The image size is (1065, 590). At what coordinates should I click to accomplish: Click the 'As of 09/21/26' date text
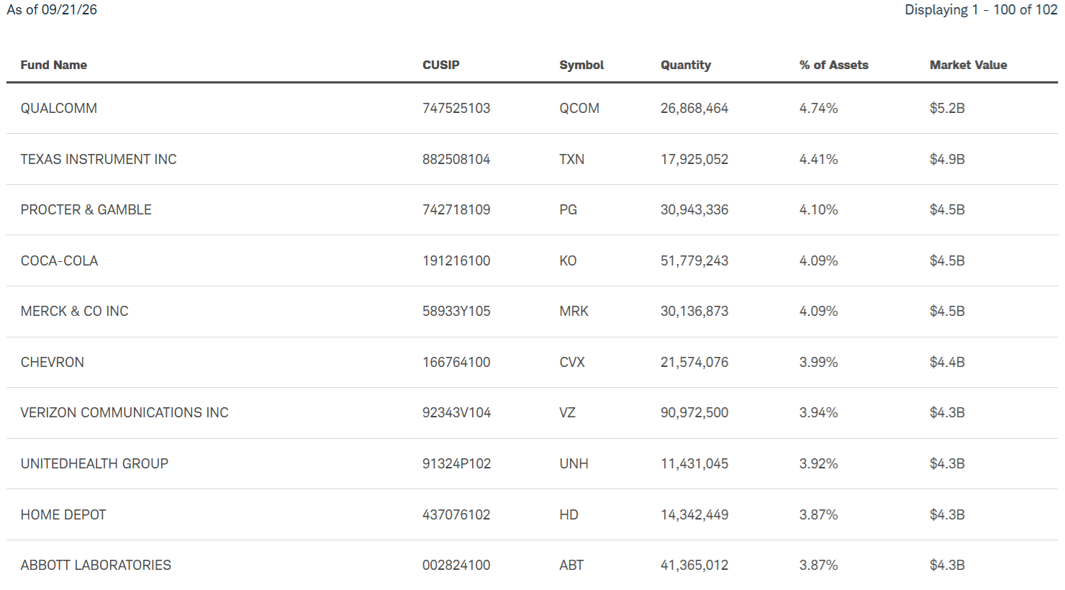click(x=52, y=9)
